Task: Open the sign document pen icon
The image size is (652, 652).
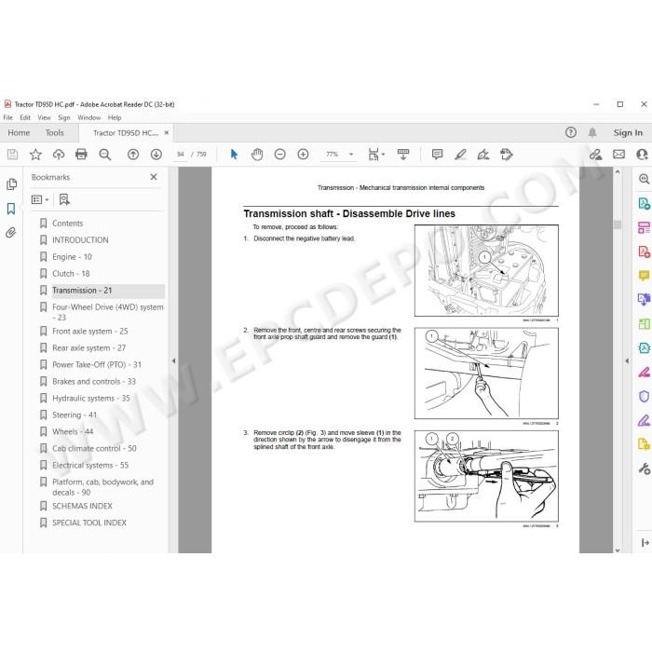Action: (x=483, y=155)
